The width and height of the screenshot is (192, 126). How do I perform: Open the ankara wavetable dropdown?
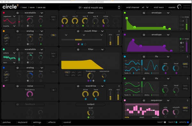click(9, 53)
